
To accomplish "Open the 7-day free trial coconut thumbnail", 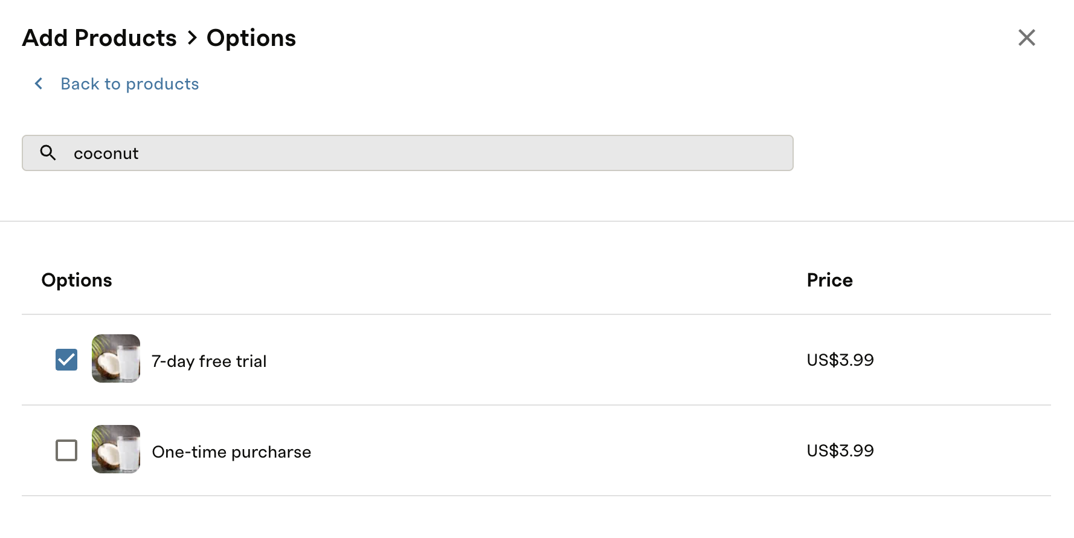I will pyautogui.click(x=116, y=358).
